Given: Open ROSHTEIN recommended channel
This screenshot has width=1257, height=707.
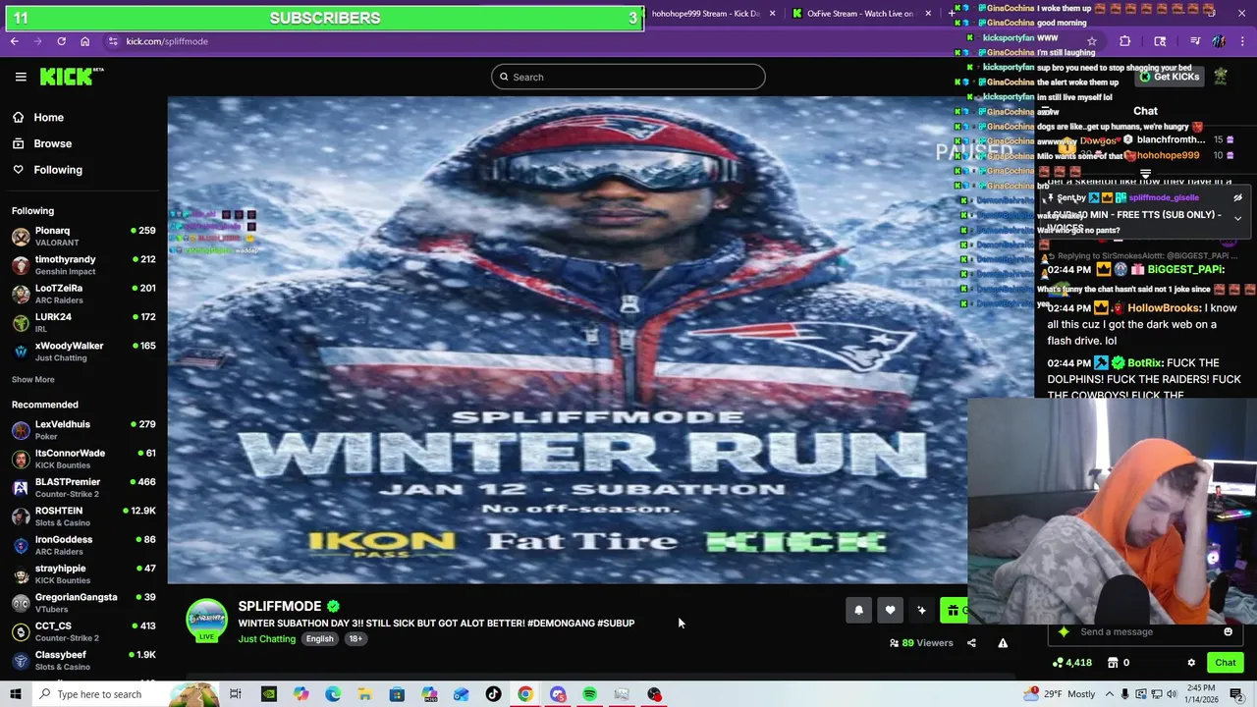Looking at the screenshot, I should point(83,516).
